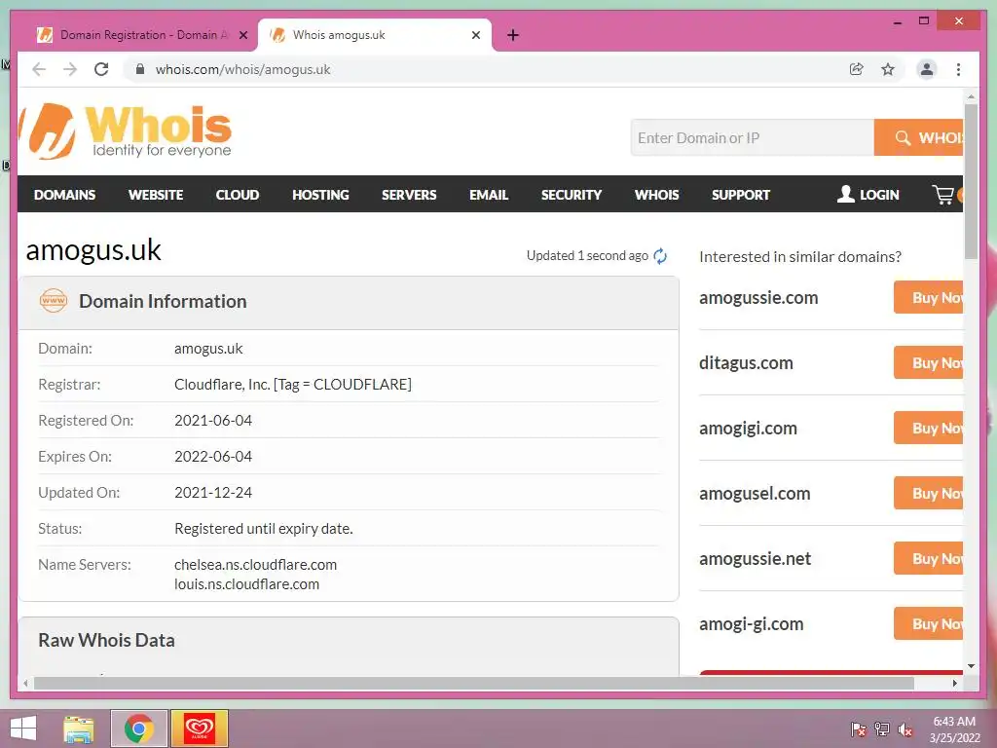Go back to the previous page
997x748 pixels.
click(x=39, y=69)
